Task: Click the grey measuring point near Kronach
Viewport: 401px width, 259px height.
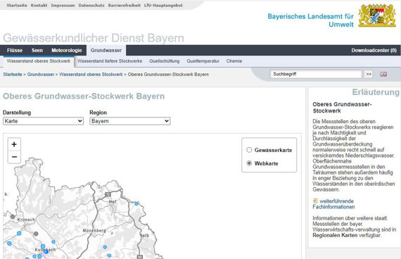Action: pos(13,217)
